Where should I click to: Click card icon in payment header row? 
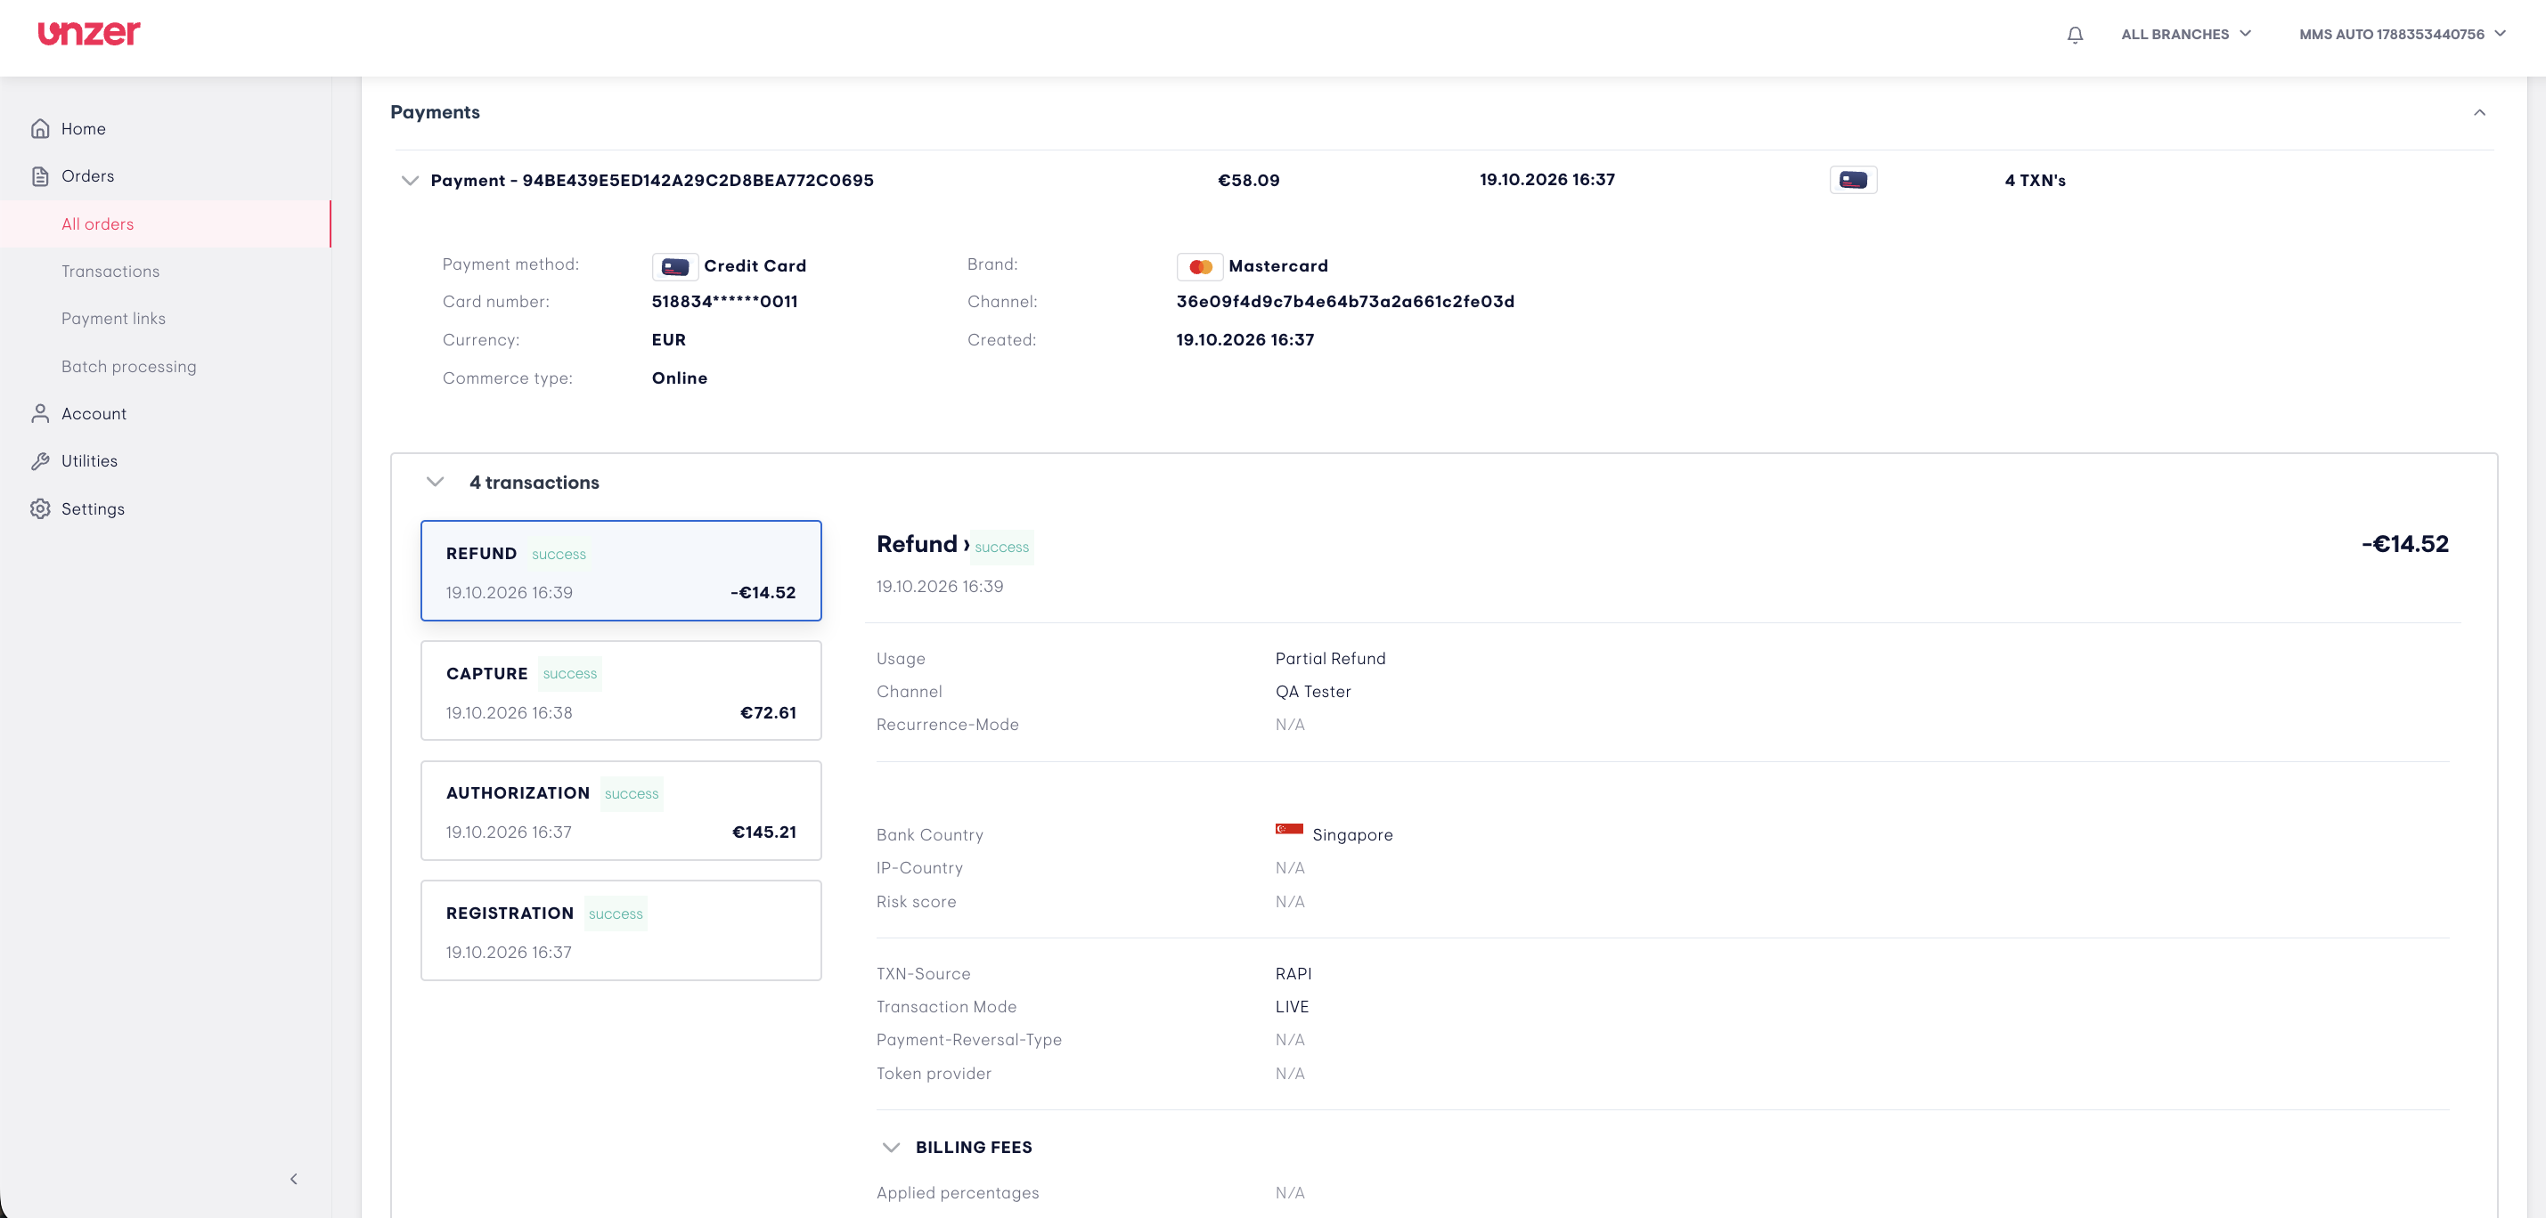(1853, 180)
